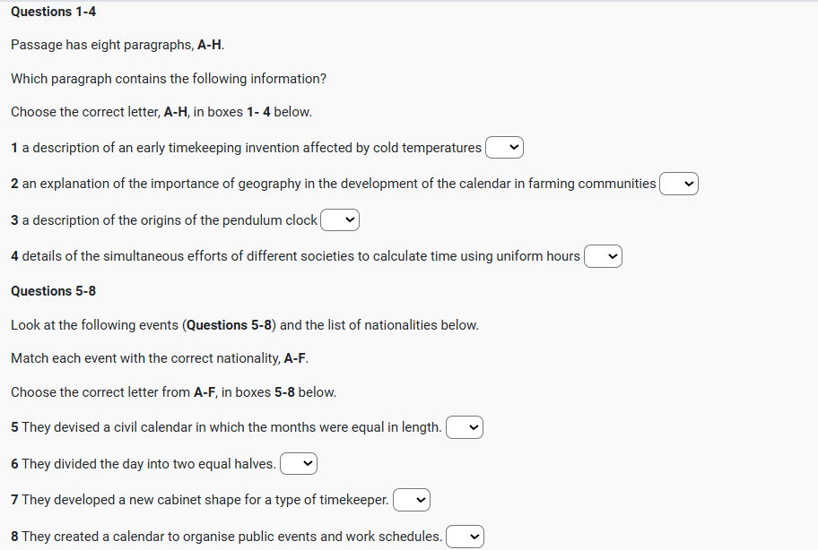Click "Which paragraph contains the following information?"
The width and height of the screenshot is (818, 550).
coord(169,79)
